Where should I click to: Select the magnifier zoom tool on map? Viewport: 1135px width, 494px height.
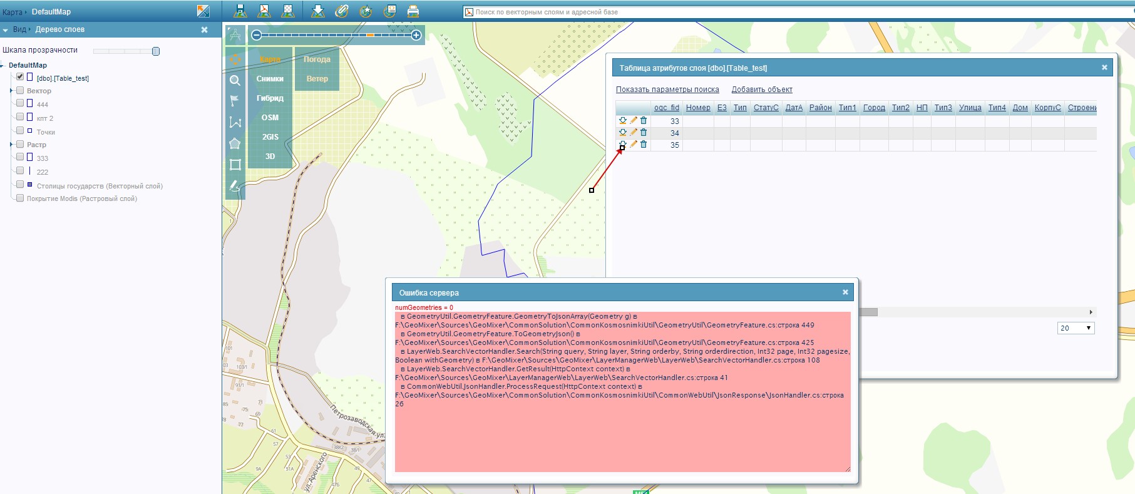click(x=235, y=80)
